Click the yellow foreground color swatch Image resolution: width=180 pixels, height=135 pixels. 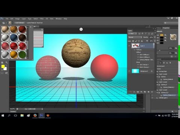coord(3,66)
